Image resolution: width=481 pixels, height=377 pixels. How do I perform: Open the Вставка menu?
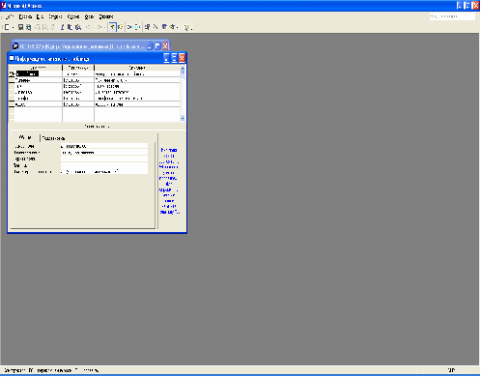click(55, 16)
